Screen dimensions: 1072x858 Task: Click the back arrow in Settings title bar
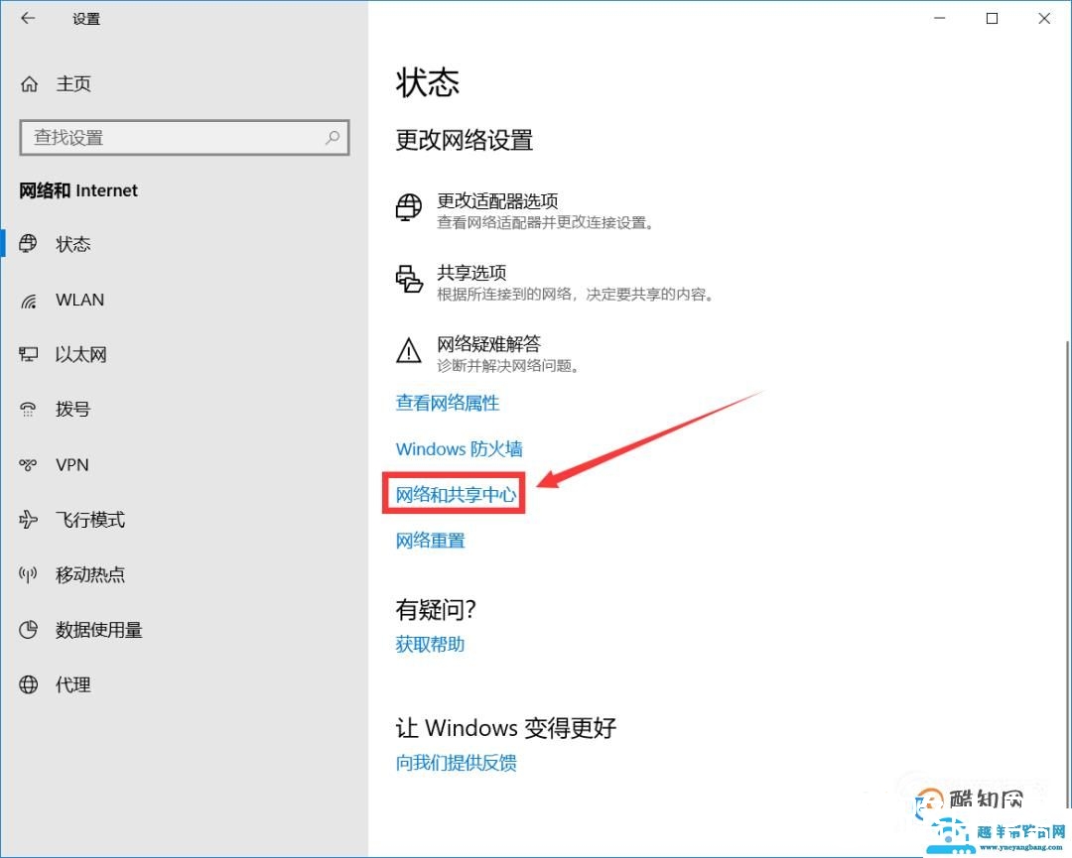28,19
